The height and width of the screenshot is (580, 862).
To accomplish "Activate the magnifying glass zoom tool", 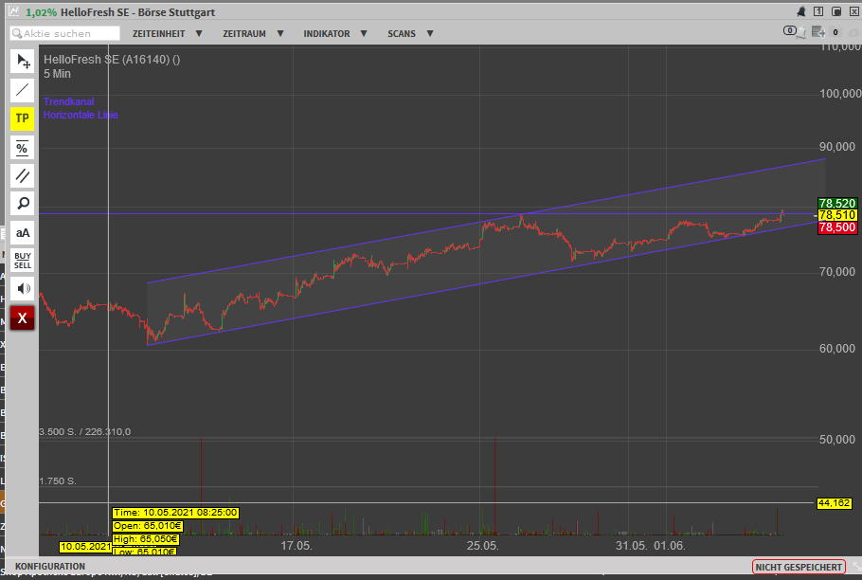I will tap(23, 204).
